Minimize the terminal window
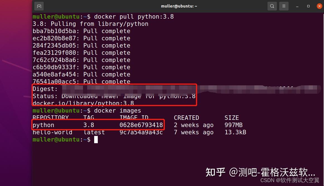 (x=297, y=6)
